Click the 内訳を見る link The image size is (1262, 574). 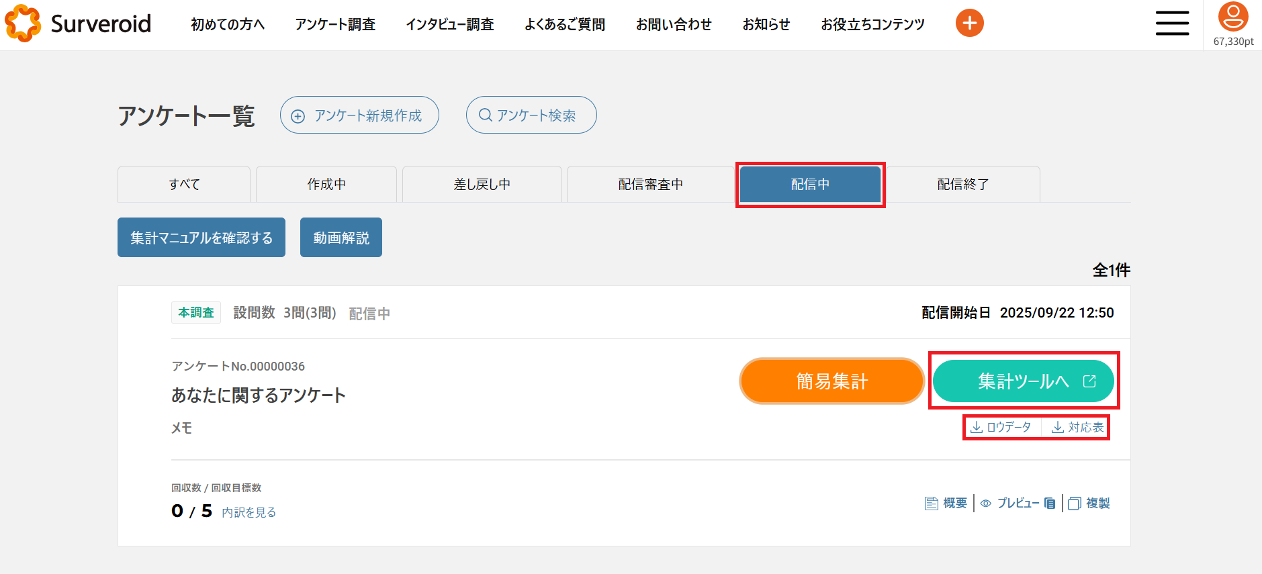[x=249, y=512]
